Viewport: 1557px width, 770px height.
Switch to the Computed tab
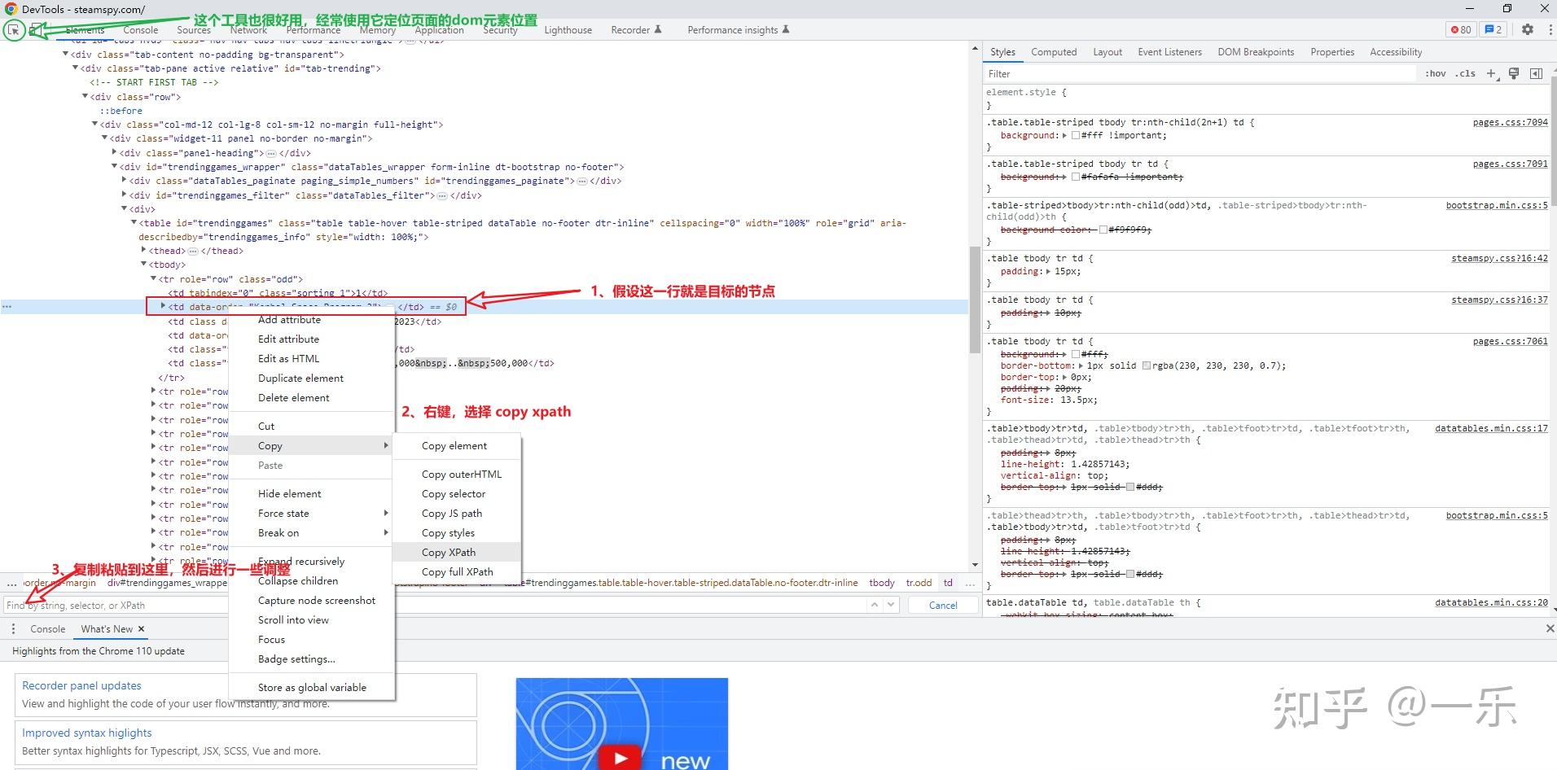click(1054, 51)
